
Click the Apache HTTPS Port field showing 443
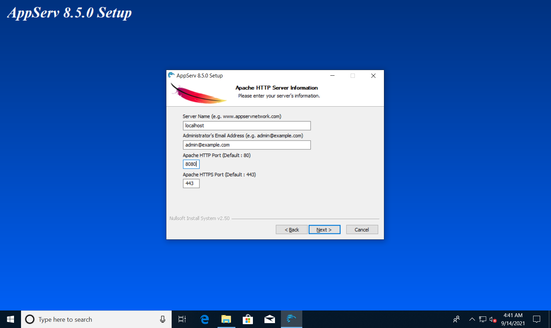[x=191, y=183]
